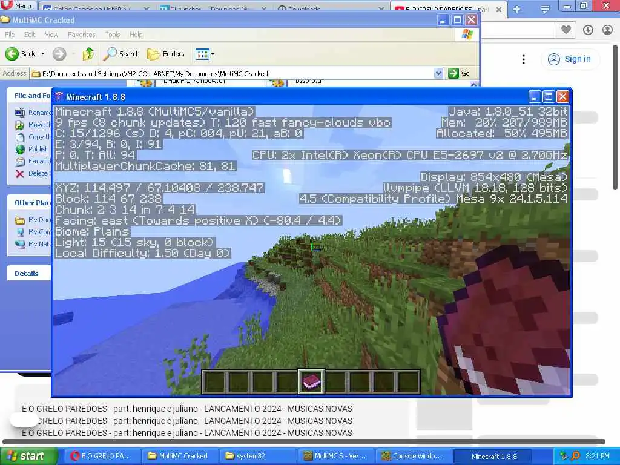
Task: Expand the Details panel header
Action: click(x=29, y=274)
